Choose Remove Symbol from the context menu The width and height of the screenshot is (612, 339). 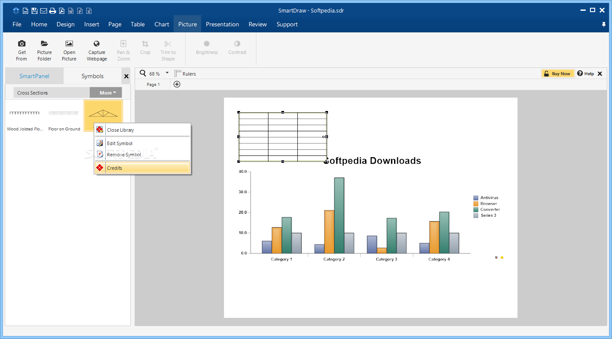(142, 155)
